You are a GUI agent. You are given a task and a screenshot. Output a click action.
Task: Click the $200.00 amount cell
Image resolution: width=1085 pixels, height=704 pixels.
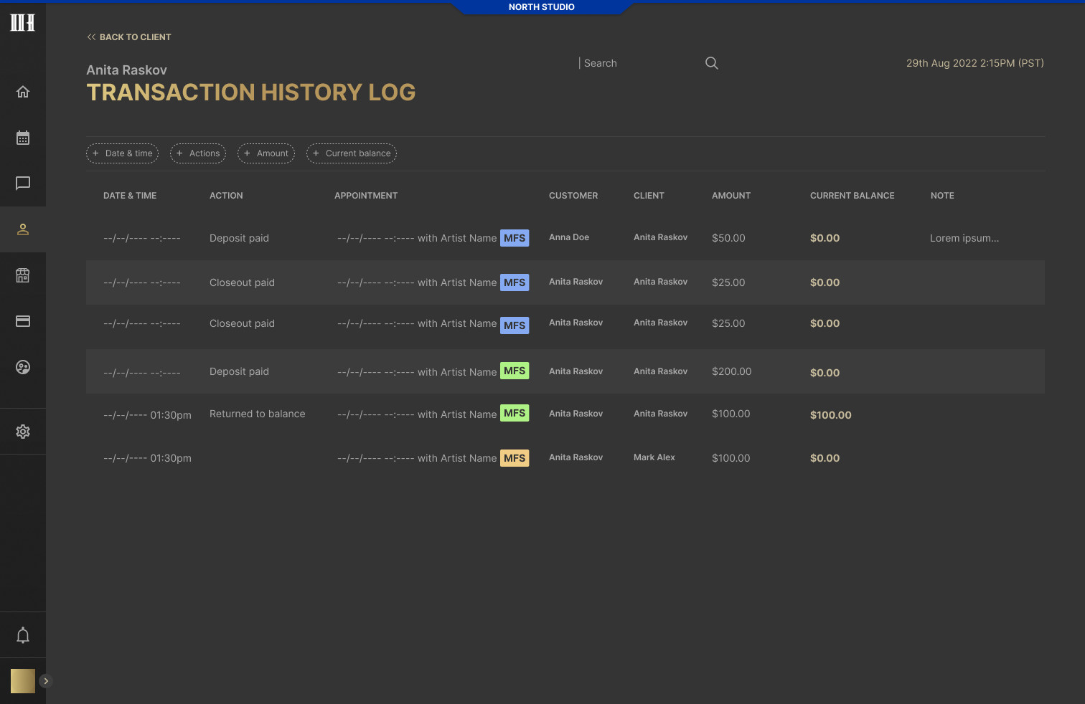click(732, 371)
